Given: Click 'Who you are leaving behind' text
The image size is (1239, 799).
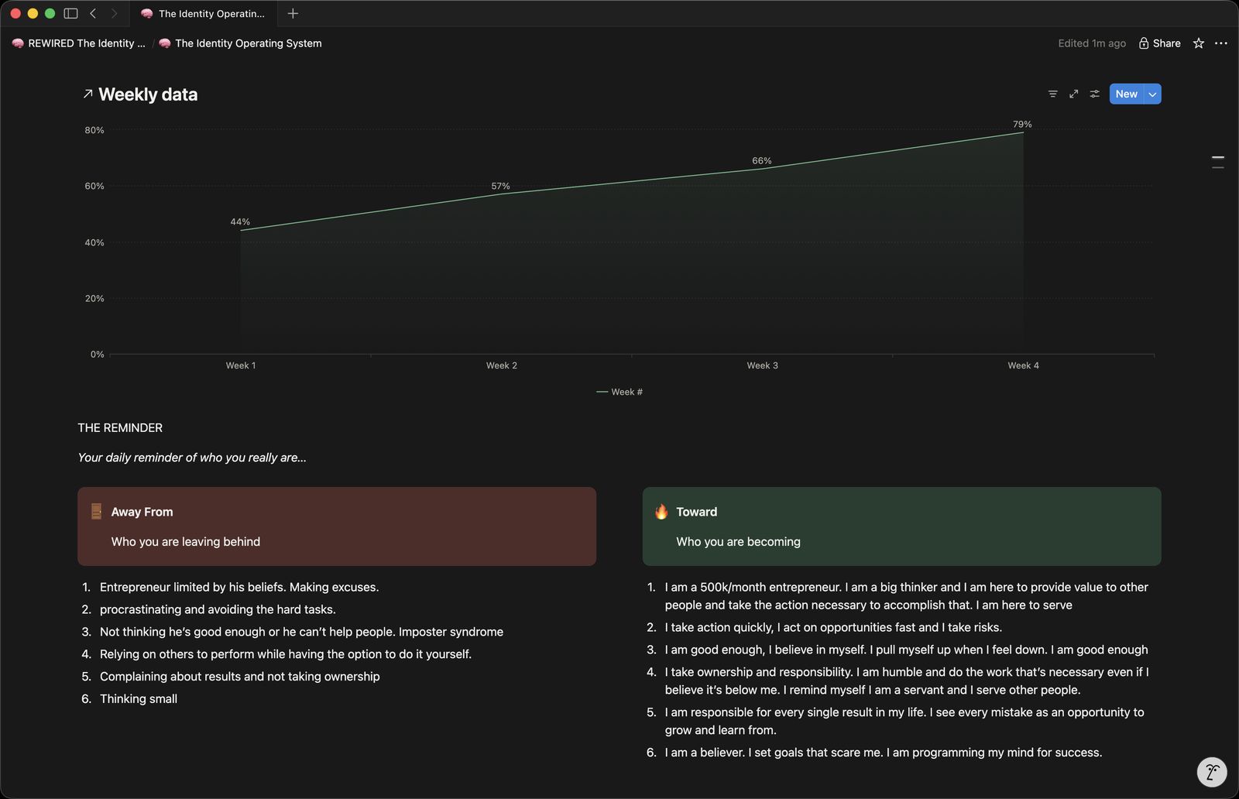Looking at the screenshot, I should [186, 542].
